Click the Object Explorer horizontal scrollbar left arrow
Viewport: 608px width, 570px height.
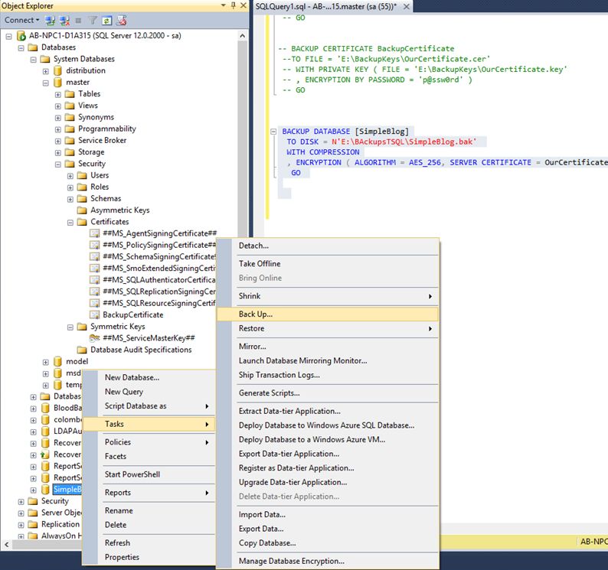pyautogui.click(x=5, y=545)
